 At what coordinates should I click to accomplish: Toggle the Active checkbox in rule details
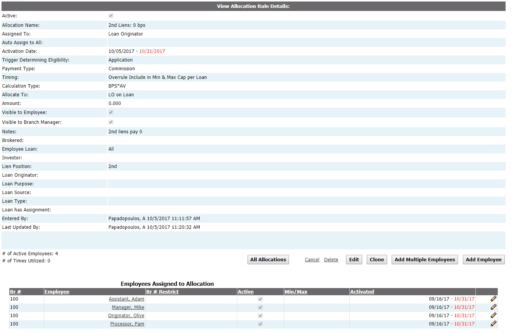tap(111, 16)
